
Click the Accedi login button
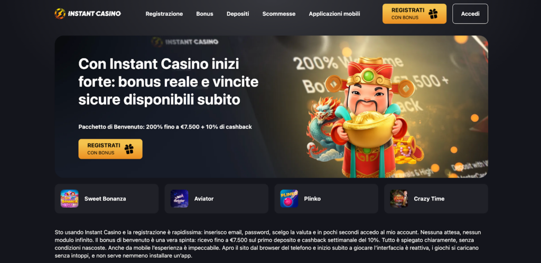[470, 14]
